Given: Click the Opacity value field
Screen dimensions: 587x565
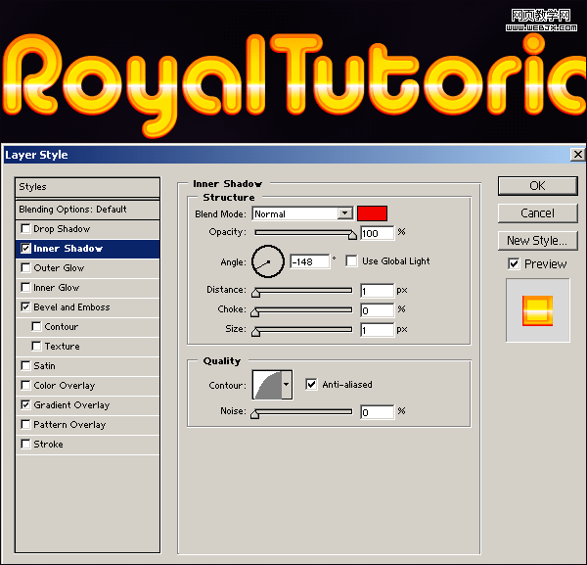Looking at the screenshot, I should coord(377,233).
